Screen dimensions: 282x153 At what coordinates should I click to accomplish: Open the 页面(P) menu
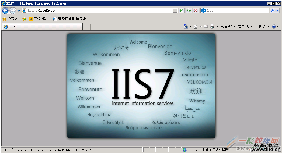(x=228, y=26)
